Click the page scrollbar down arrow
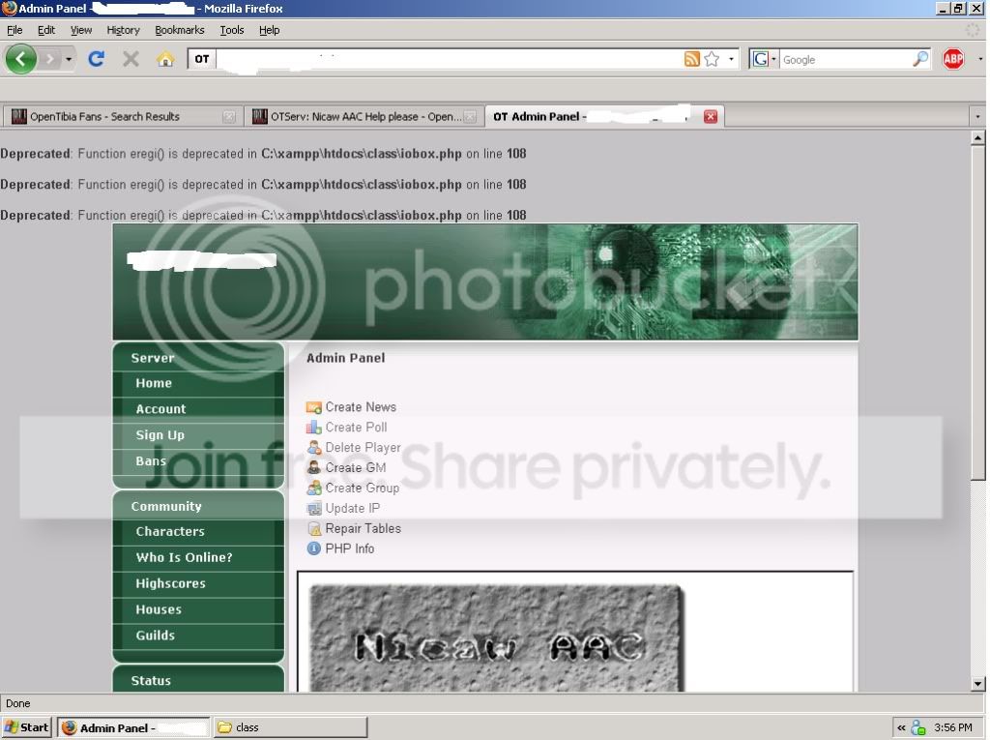The height and width of the screenshot is (740, 990). pos(977,683)
